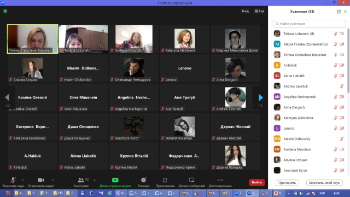Viewport: 350px width, 197px height.
Task: Stop video with Остановить видео
Action: (x=41, y=182)
